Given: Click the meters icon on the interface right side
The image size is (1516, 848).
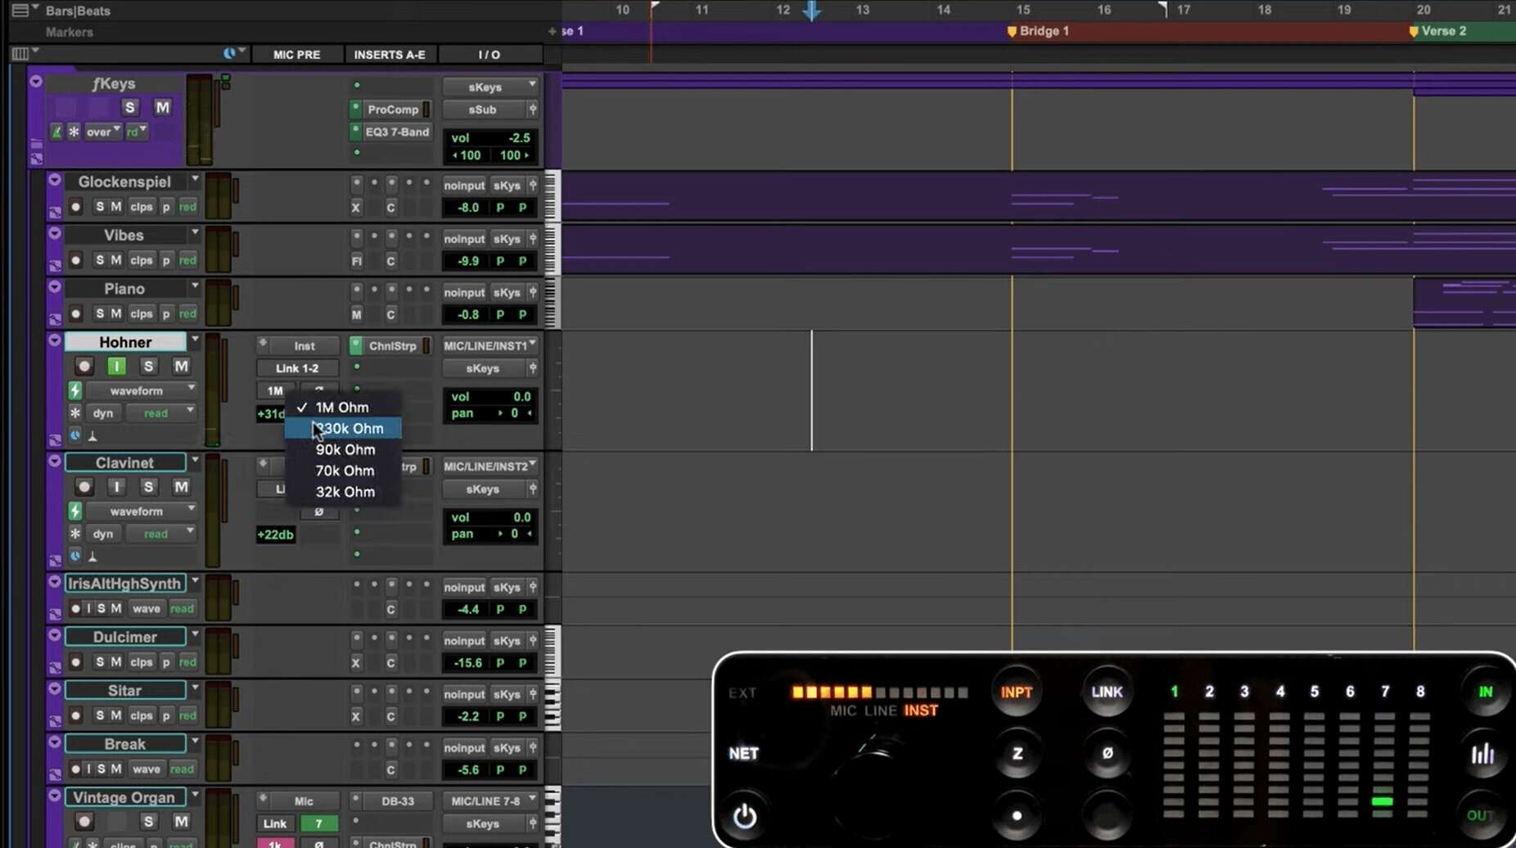Looking at the screenshot, I should pos(1483,754).
